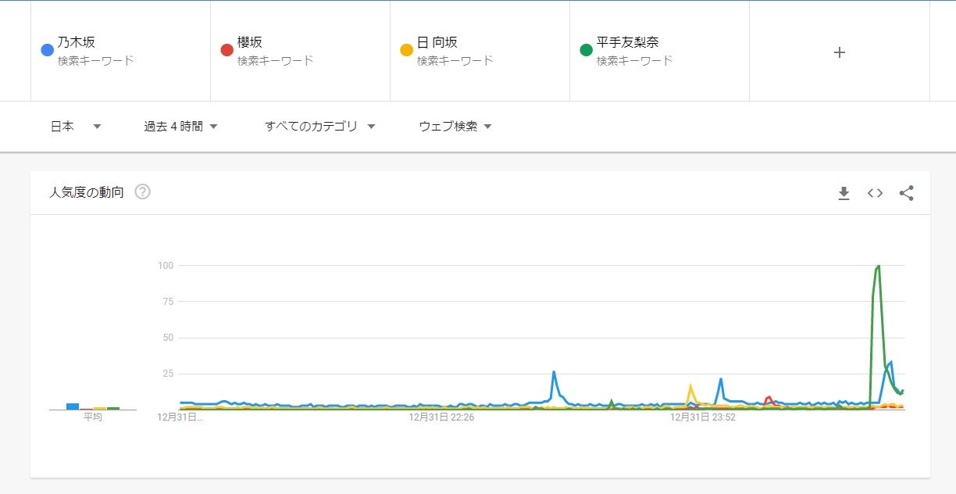Open the embed code icon
The height and width of the screenshot is (494, 956).
(875, 193)
